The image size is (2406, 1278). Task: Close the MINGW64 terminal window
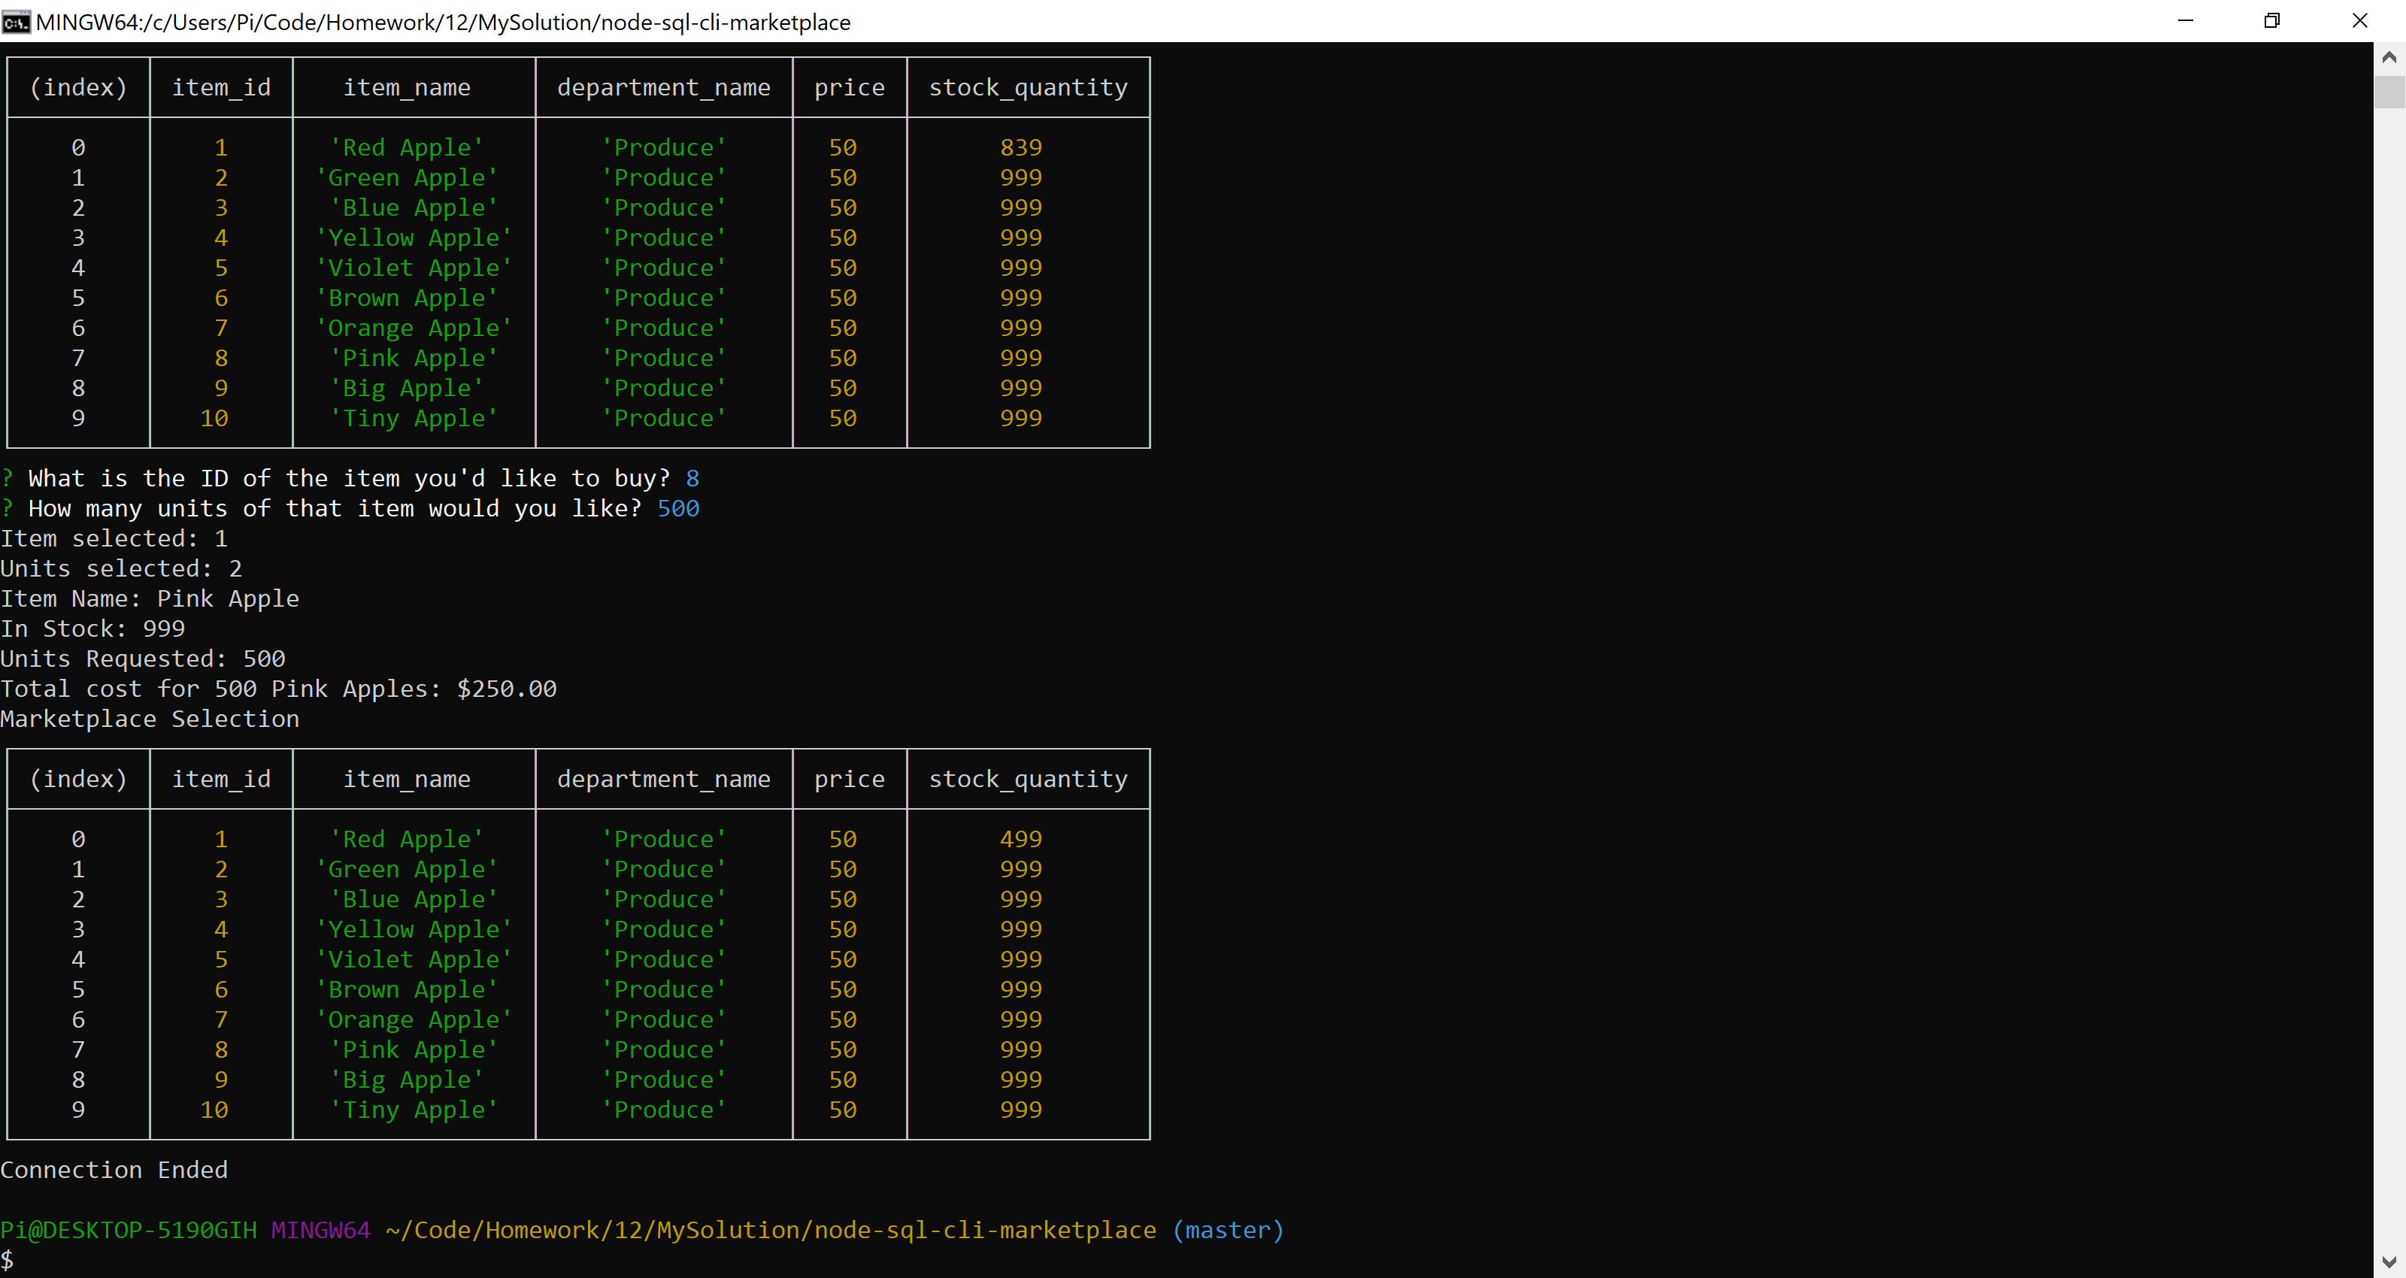click(x=2359, y=20)
